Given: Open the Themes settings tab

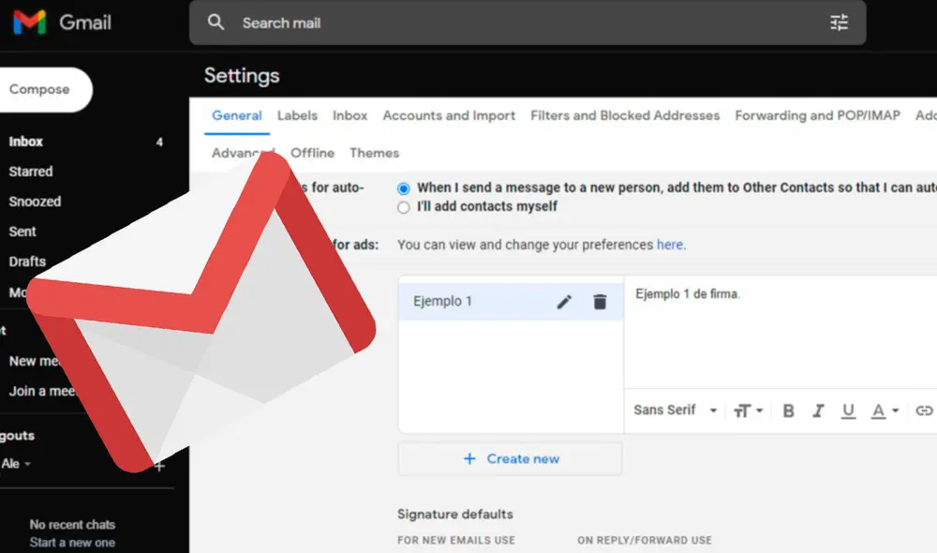Looking at the screenshot, I should click(374, 153).
